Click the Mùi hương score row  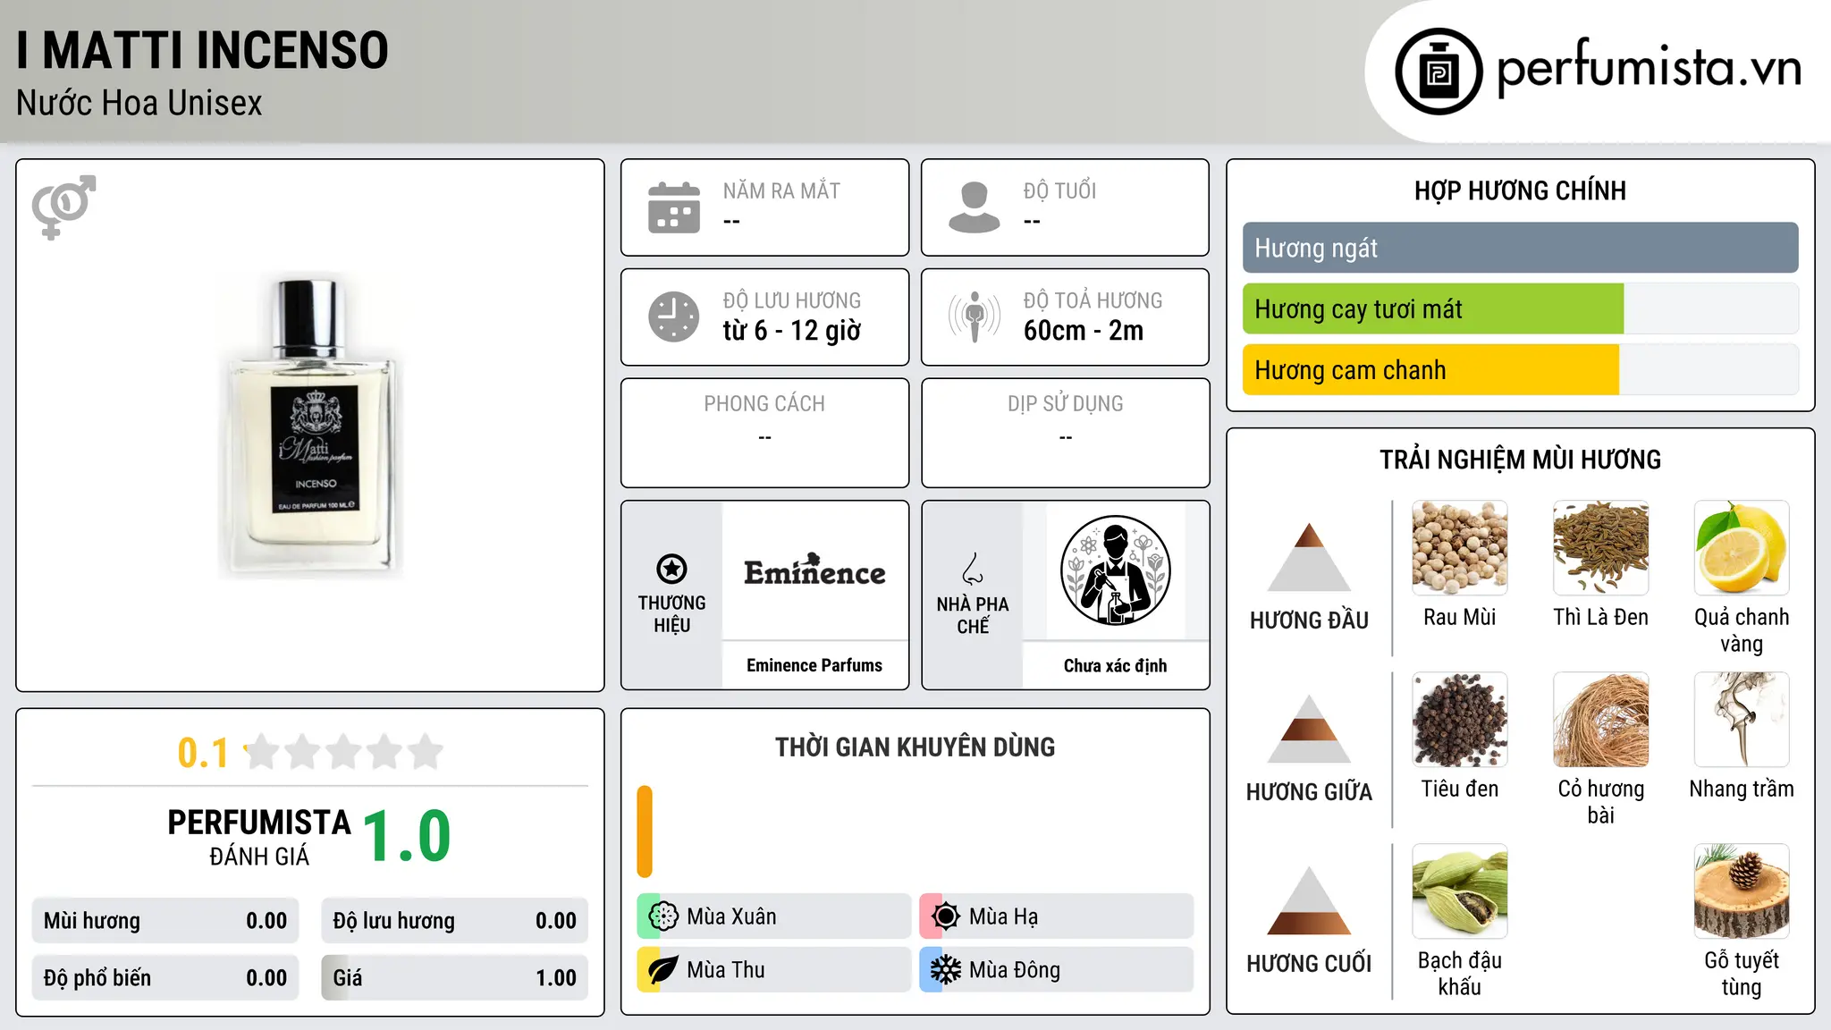click(165, 921)
